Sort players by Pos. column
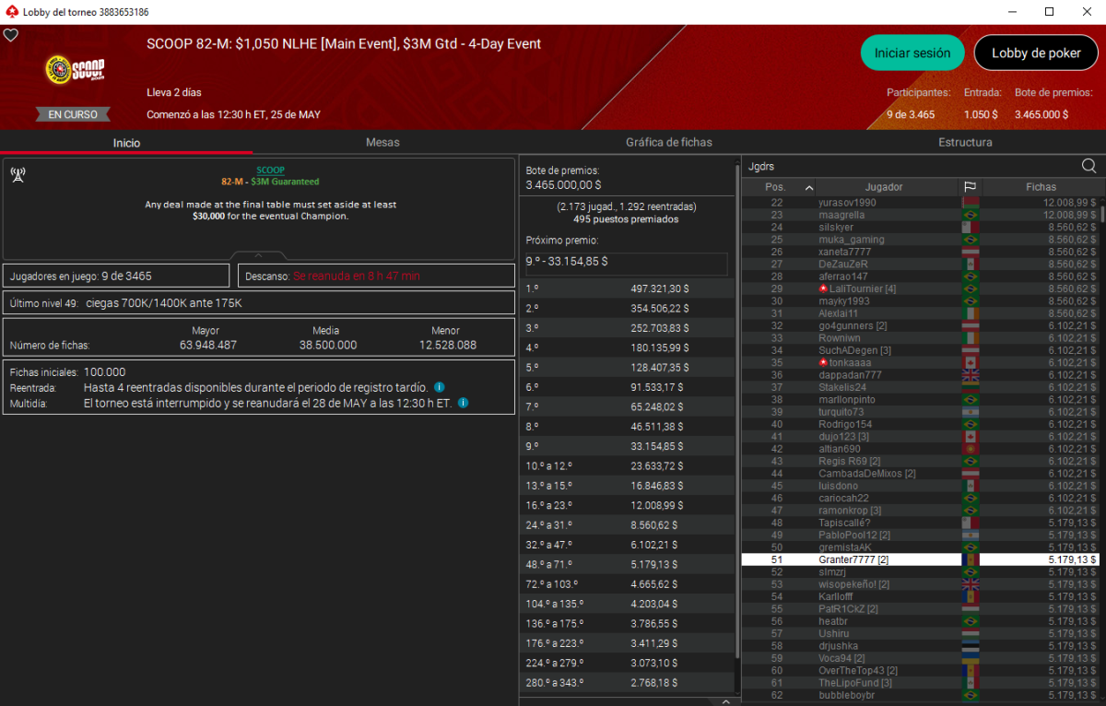This screenshot has height=706, width=1106. point(780,187)
